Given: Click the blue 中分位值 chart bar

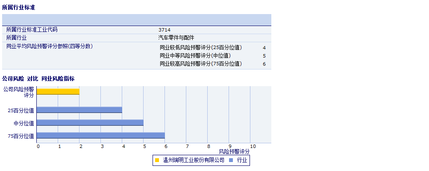Looking at the screenshot, I should tap(90, 123).
